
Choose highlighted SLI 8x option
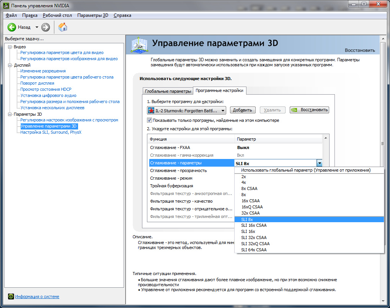309,220
